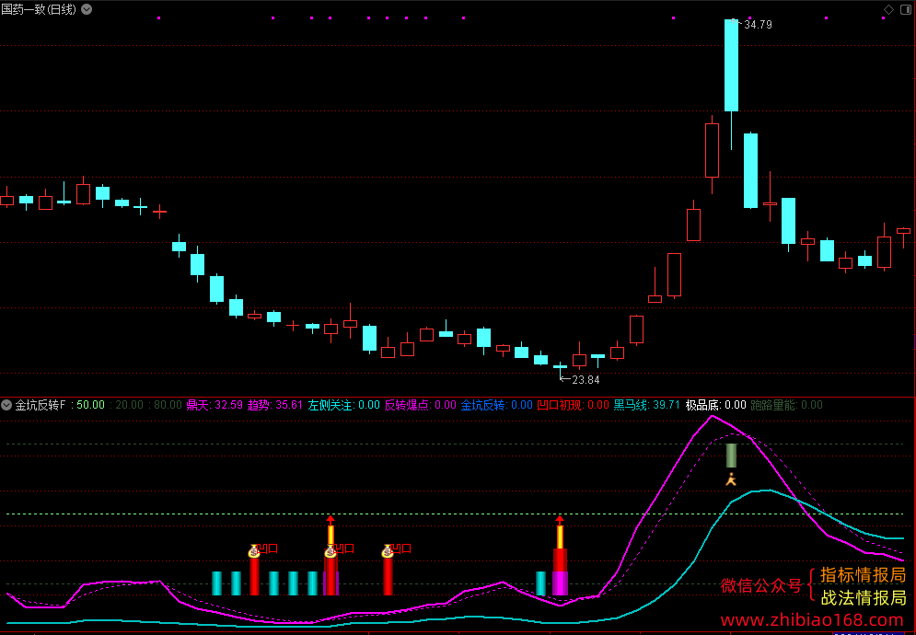Click the 跑路量能: 0.00 readout
916x635 pixels.
point(786,405)
